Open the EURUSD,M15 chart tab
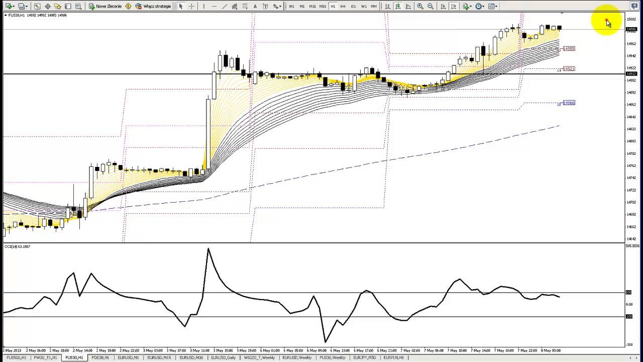643x362 pixels. point(159,358)
